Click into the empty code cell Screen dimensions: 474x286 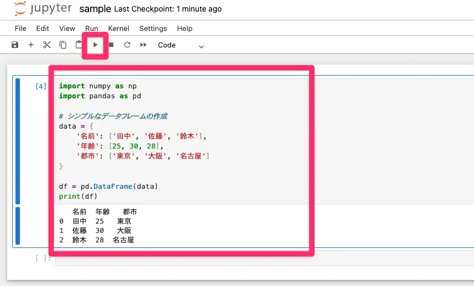click(x=260, y=258)
